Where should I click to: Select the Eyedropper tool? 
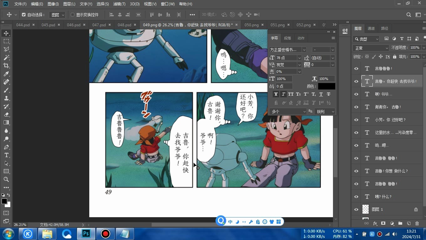tap(6, 74)
